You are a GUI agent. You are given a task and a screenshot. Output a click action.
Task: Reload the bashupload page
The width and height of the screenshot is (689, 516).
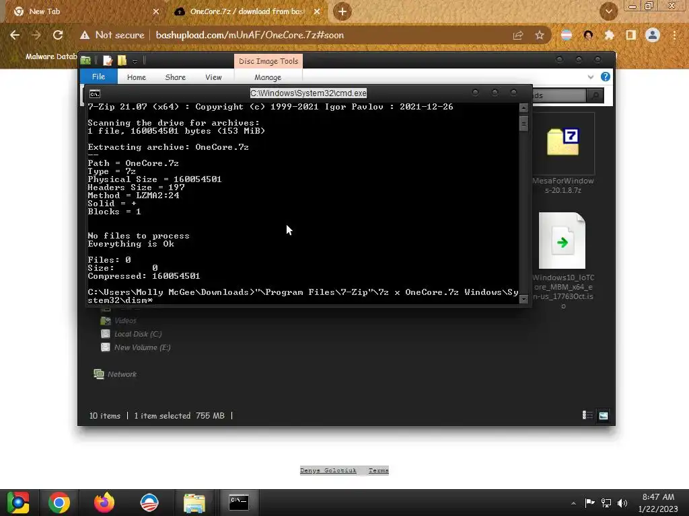coord(58,35)
